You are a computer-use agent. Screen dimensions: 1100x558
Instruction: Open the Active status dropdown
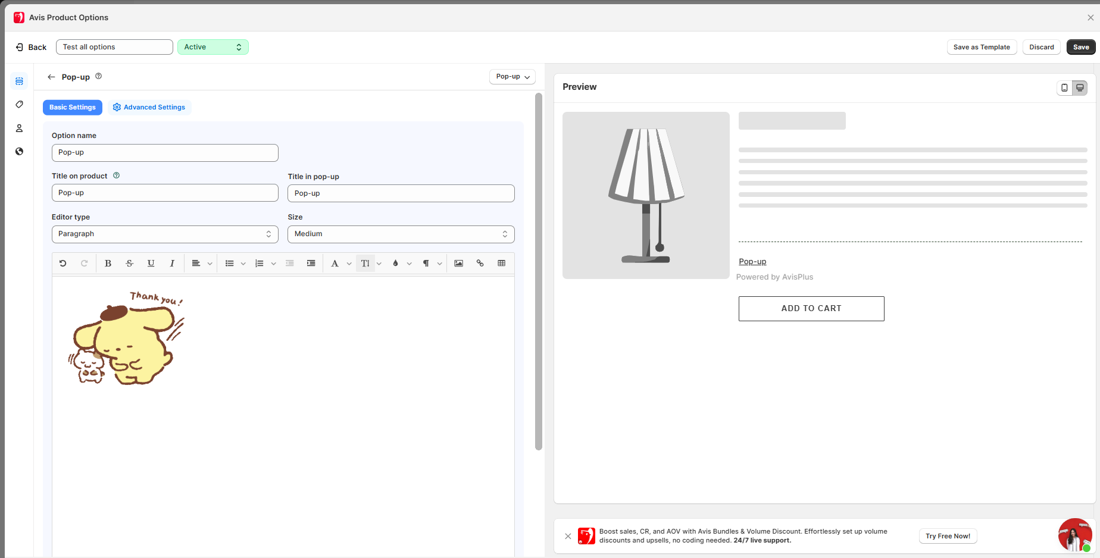pyautogui.click(x=212, y=47)
